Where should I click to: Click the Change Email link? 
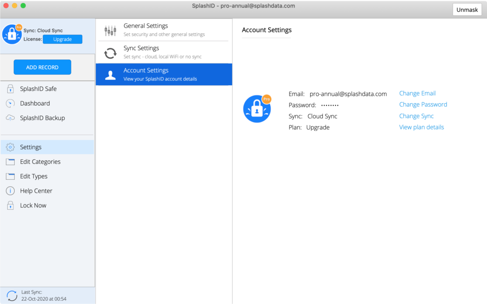(x=417, y=94)
